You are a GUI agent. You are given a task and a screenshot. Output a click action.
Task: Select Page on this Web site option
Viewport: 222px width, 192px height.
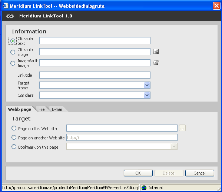click(14, 128)
